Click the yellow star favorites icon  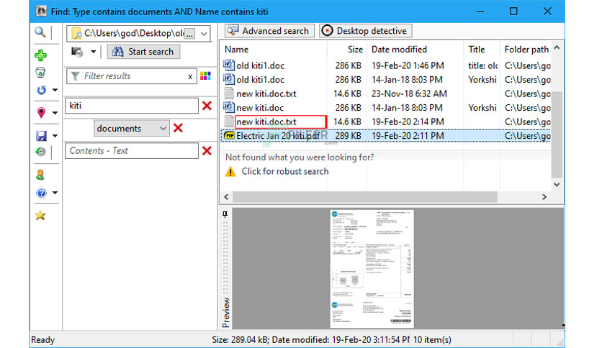(40, 215)
